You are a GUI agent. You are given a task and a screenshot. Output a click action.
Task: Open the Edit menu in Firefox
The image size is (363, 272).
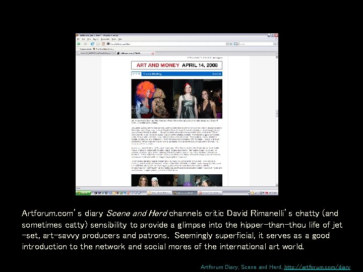pyautogui.click(x=83, y=39)
